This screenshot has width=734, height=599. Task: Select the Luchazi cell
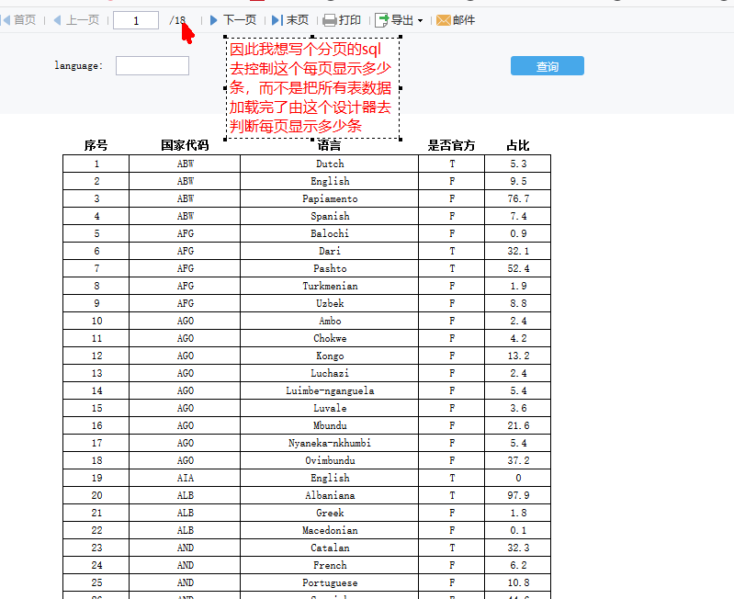click(330, 373)
